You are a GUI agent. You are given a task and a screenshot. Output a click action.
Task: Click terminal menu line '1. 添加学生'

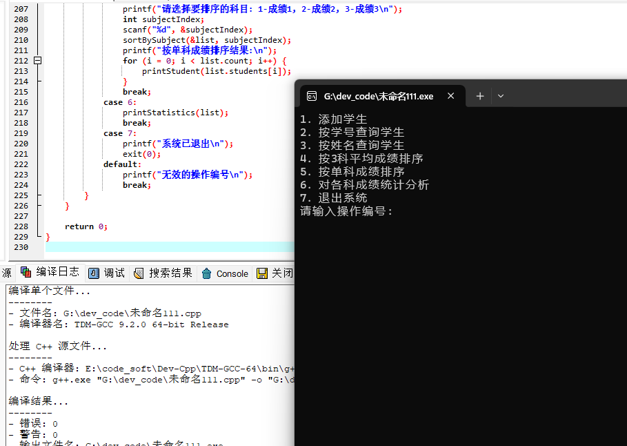[x=333, y=119]
